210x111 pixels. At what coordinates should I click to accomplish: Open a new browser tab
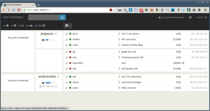click(x=38, y=5)
